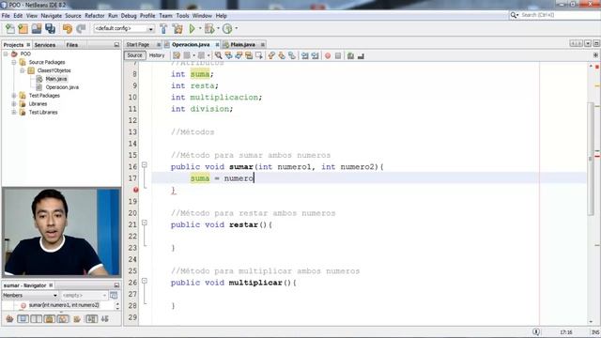The width and height of the screenshot is (601, 338).
Task: Click the error marker on line 18
Action: (135, 190)
